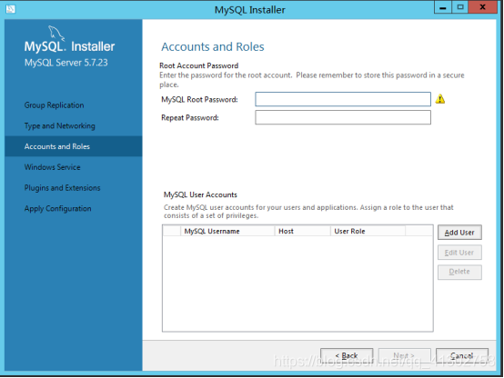The image size is (504, 378).
Task: Cancel the MySQL installation
Action: pyautogui.click(x=462, y=356)
